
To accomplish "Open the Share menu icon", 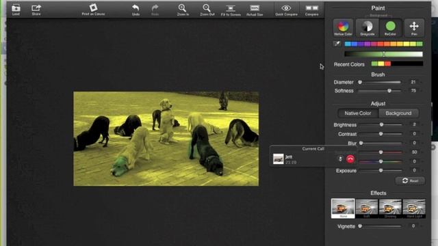I will pyautogui.click(x=36, y=10).
